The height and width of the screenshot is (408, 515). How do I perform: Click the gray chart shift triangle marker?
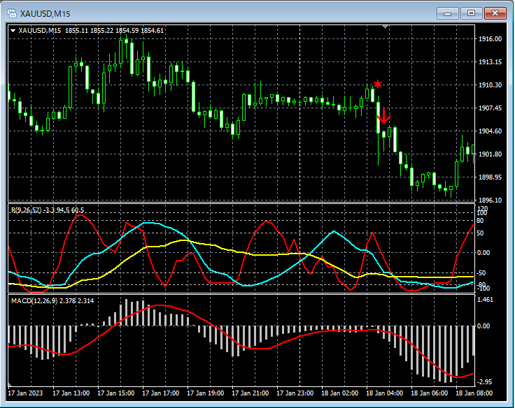pyautogui.click(x=385, y=27)
